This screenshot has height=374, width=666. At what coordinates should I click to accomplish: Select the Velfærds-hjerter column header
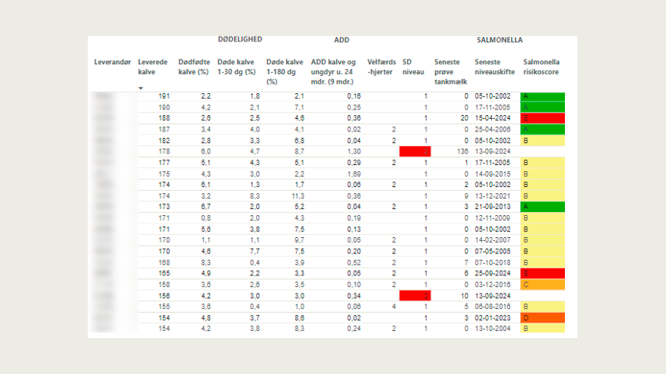click(x=381, y=67)
